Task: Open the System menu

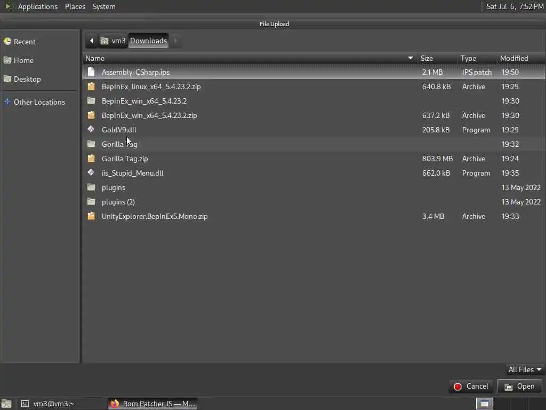Action: click(104, 6)
